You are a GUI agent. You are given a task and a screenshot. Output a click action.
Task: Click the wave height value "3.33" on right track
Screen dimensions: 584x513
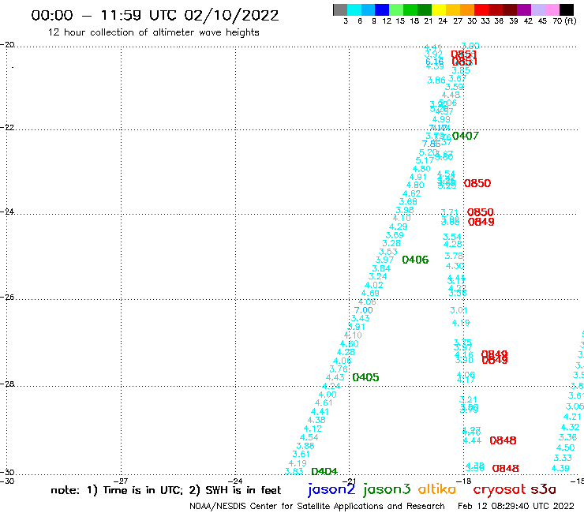coord(563,458)
